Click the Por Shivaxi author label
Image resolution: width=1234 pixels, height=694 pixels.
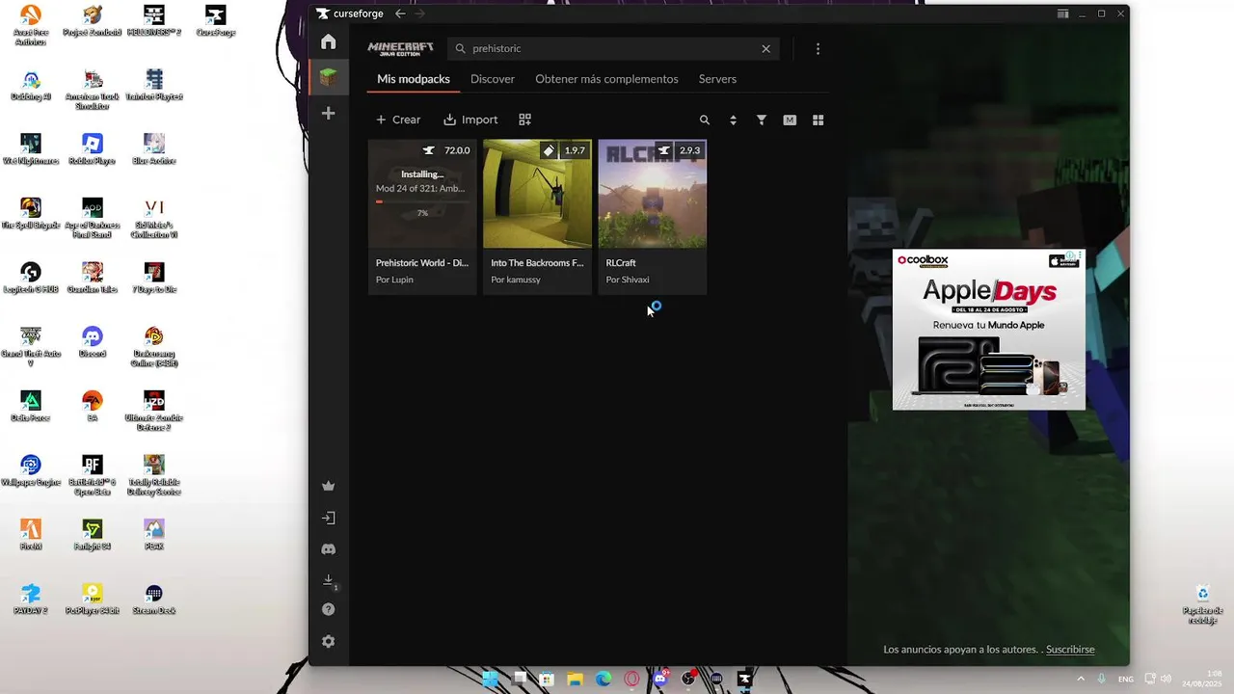(x=628, y=280)
